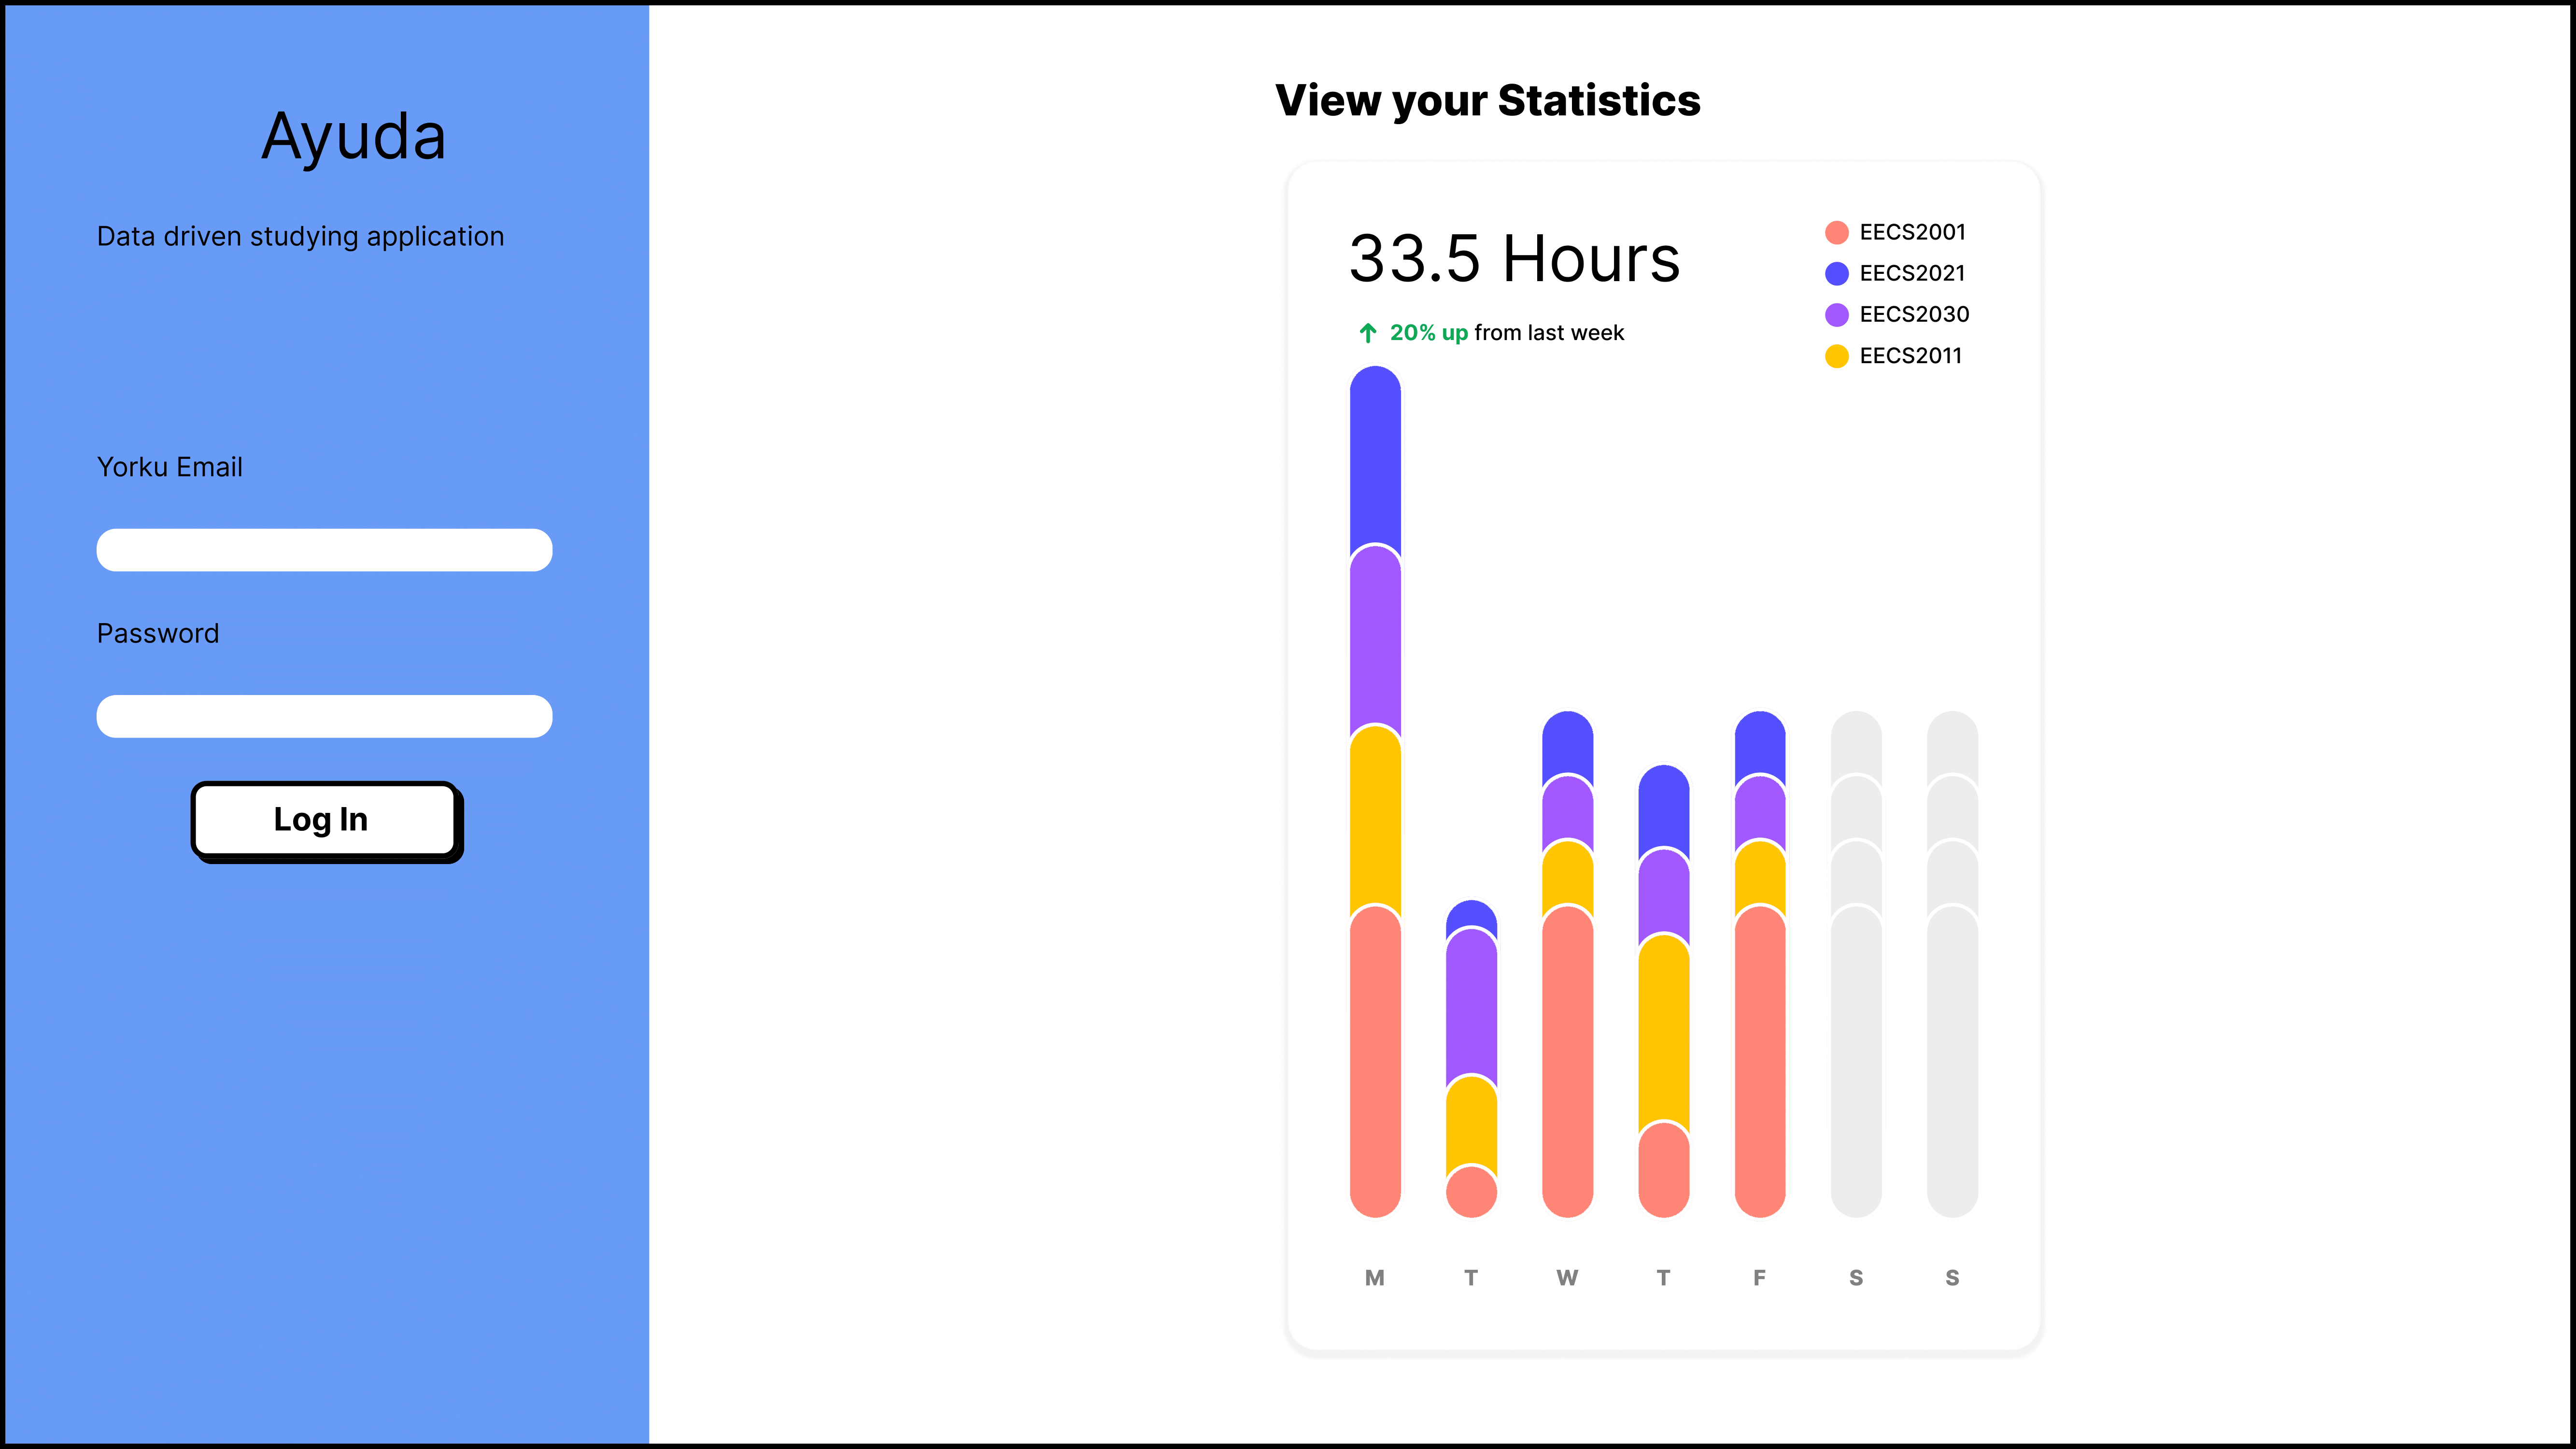Click the EECS2030 legend label
The width and height of the screenshot is (2576, 1449).
click(x=1914, y=315)
